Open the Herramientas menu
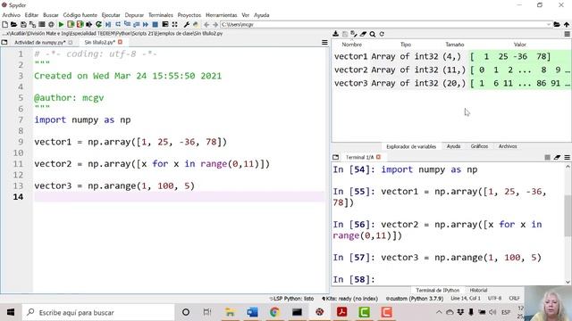Image resolution: width=572 pixels, height=321 pixels. pyautogui.click(x=222, y=15)
